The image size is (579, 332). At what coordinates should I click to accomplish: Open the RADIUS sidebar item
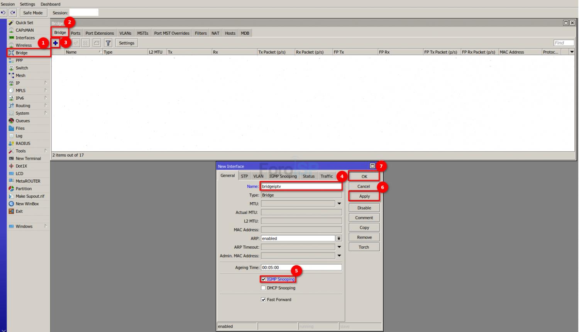click(x=23, y=143)
